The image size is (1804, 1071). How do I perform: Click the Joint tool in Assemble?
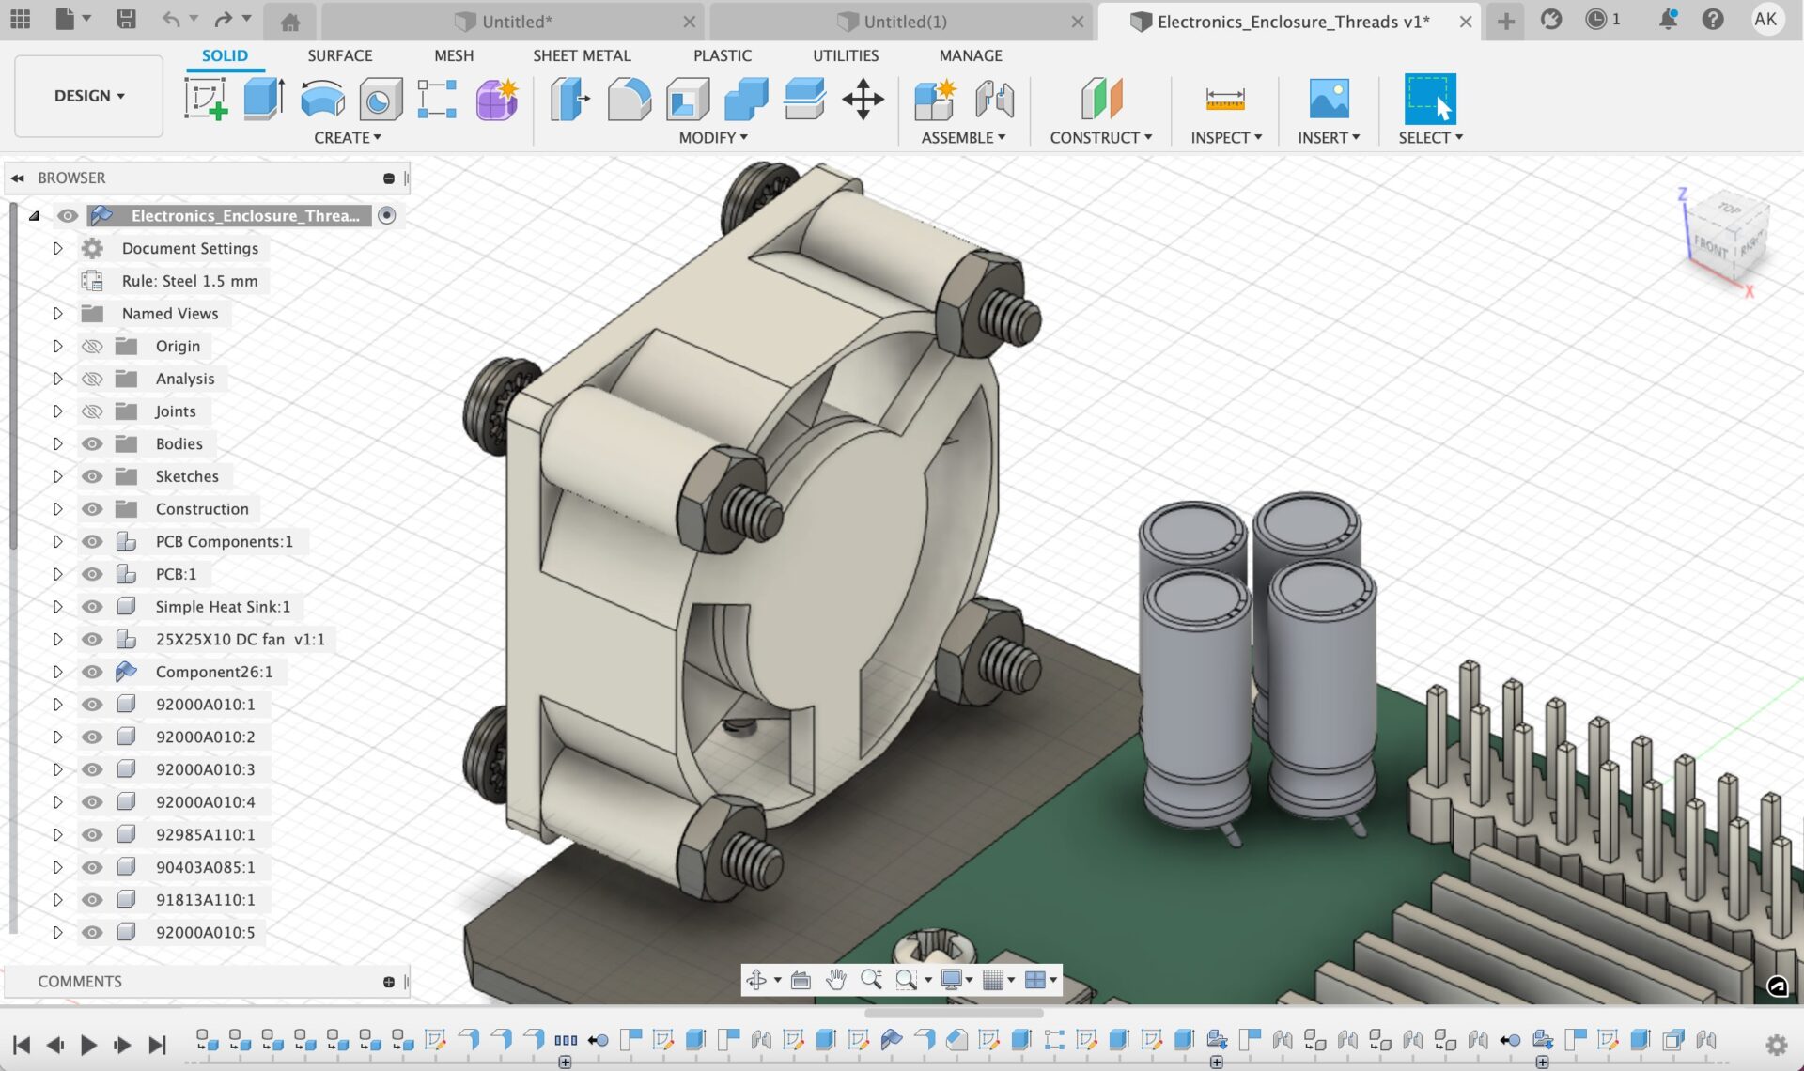click(994, 99)
